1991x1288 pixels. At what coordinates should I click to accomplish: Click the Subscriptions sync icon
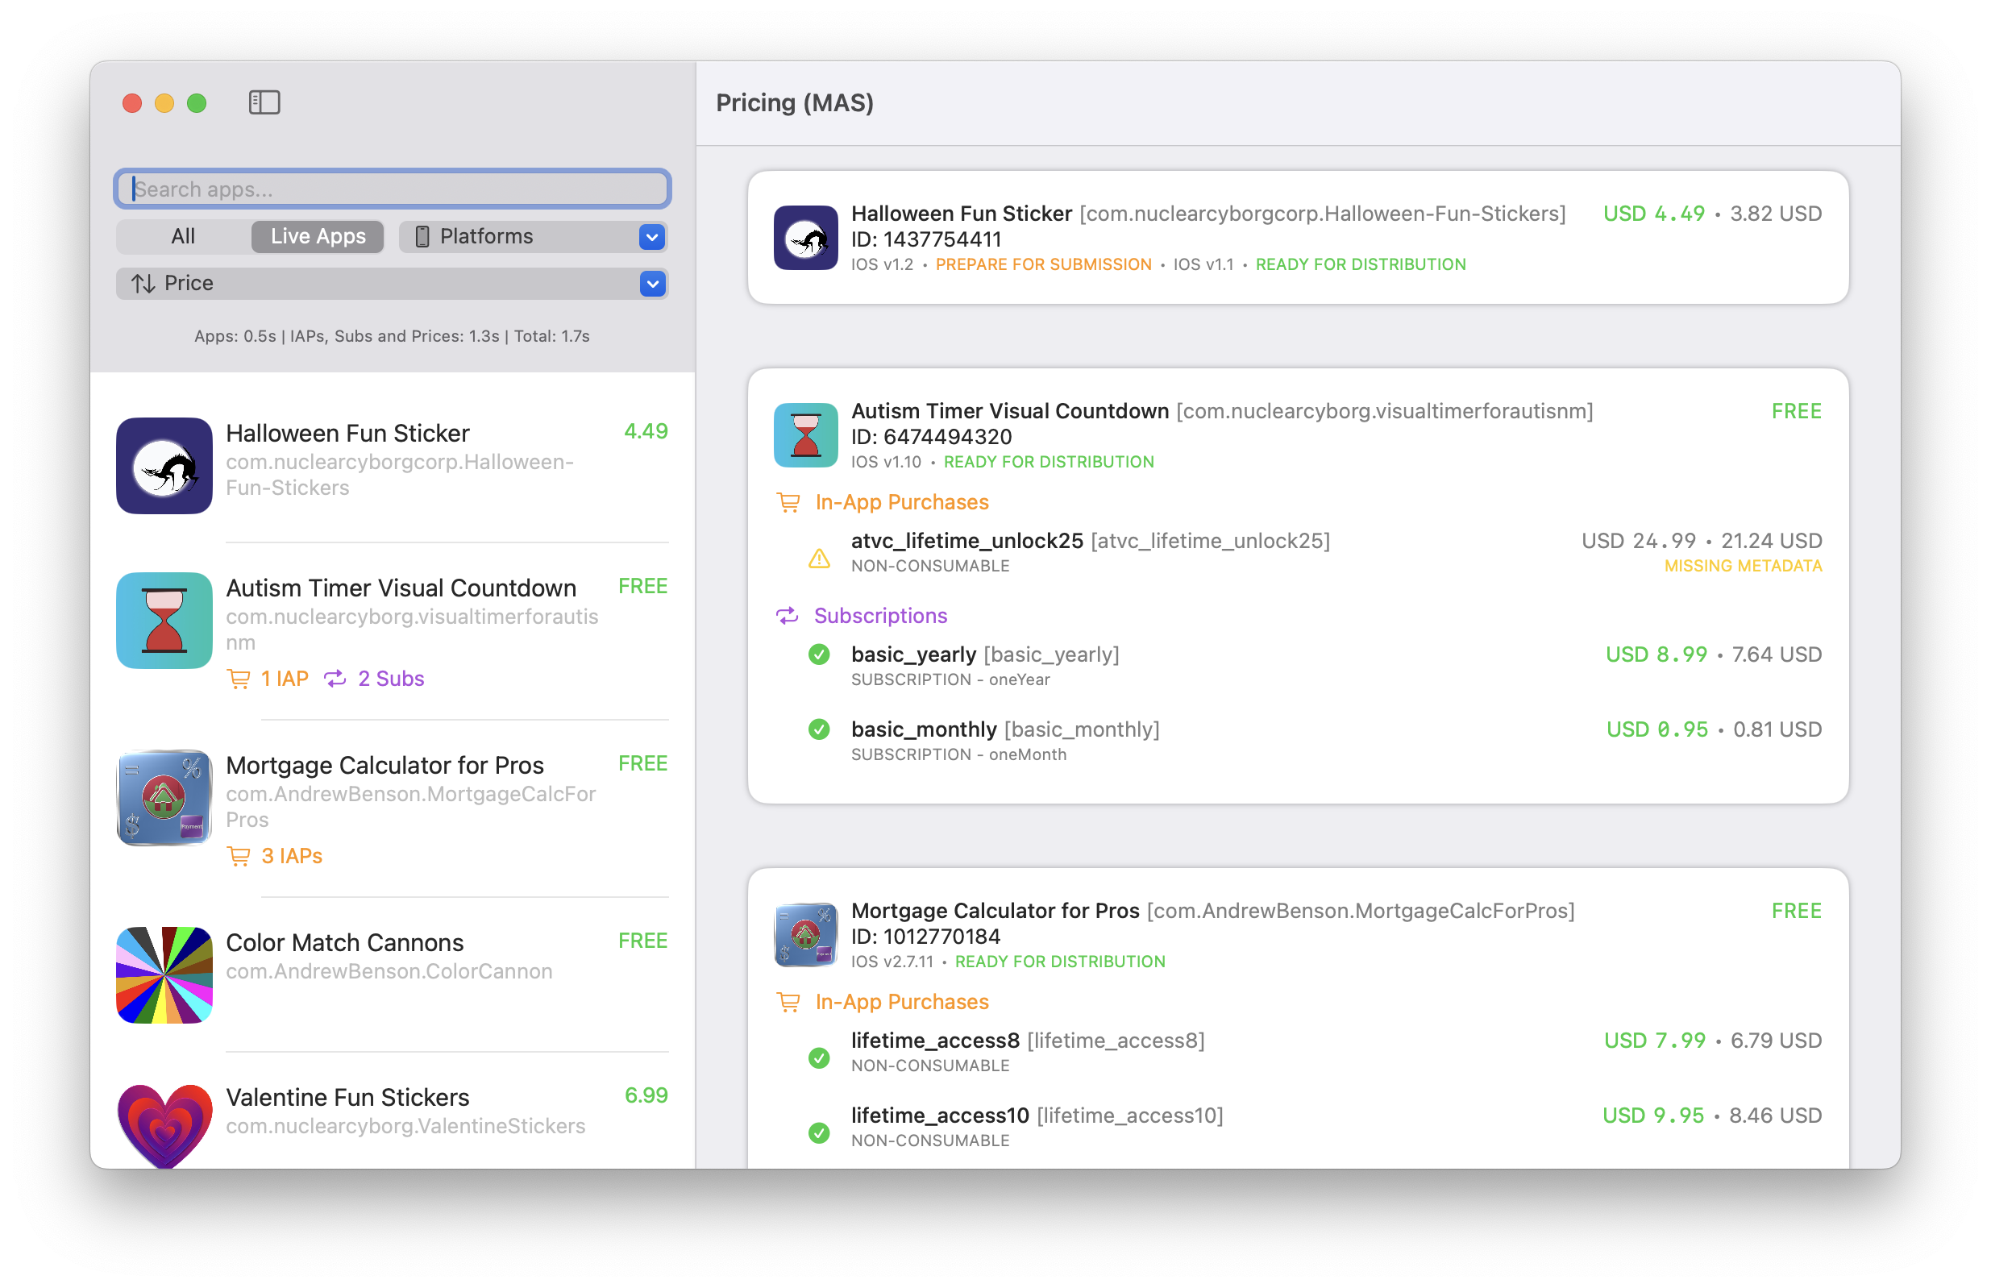click(787, 617)
